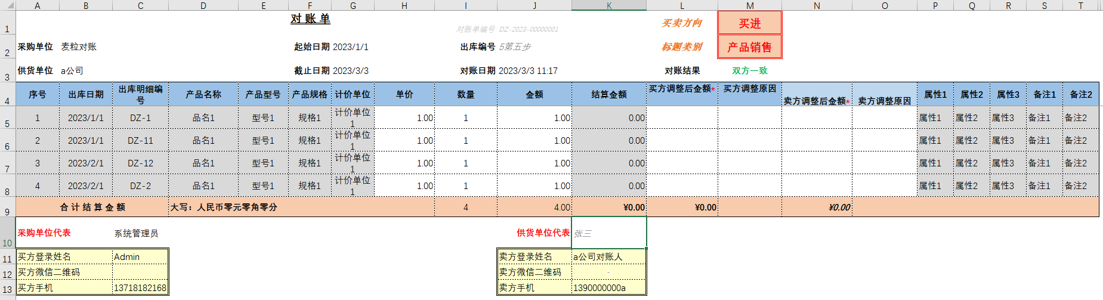1103x300 pixels.
Task: Click the DZ-12 detail number cell
Action: 140,163
